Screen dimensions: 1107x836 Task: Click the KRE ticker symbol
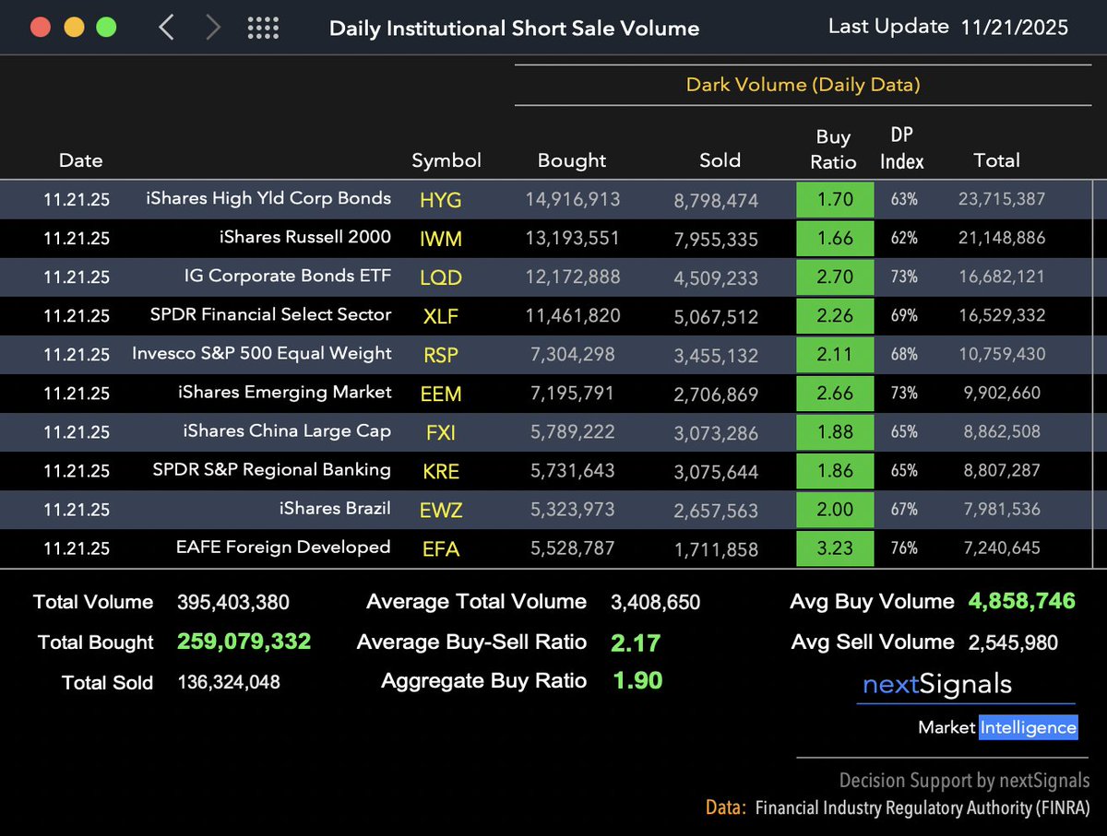[441, 471]
